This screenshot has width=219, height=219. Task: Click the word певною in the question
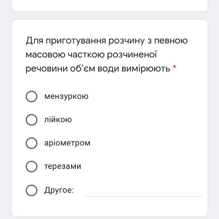[171, 41]
